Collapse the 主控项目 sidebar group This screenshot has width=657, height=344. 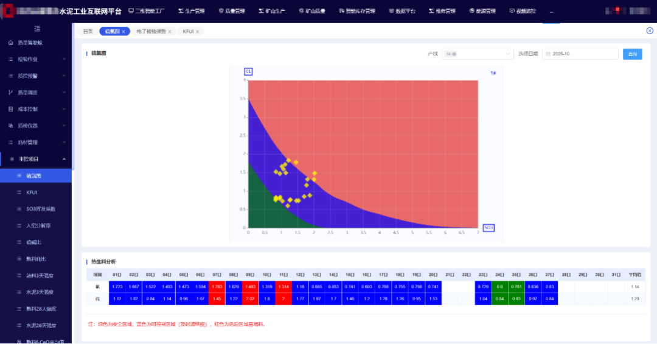click(x=64, y=159)
